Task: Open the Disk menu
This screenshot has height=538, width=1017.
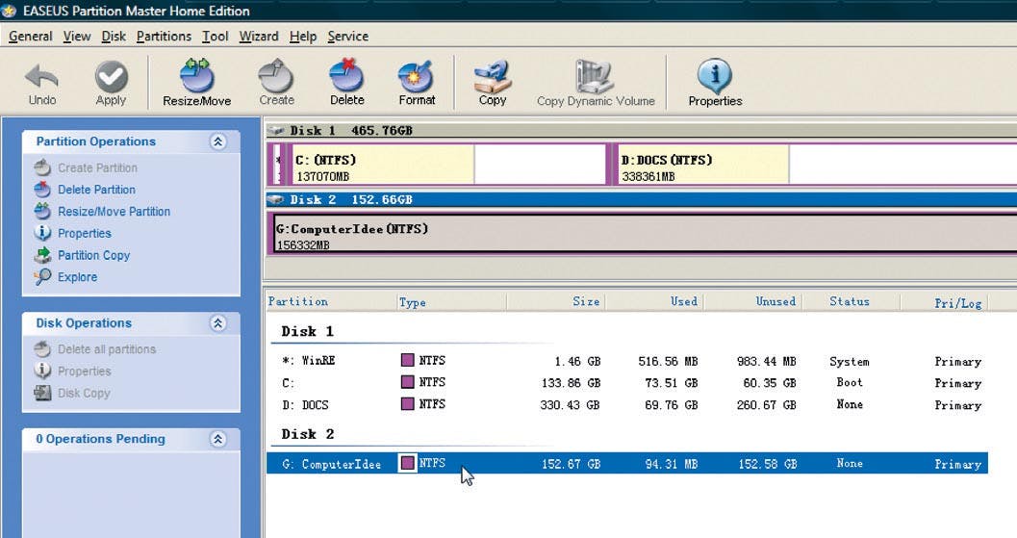Action: tap(114, 37)
